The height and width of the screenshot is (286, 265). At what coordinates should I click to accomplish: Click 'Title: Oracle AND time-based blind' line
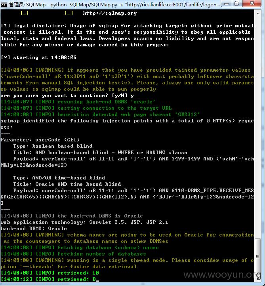click(67, 184)
